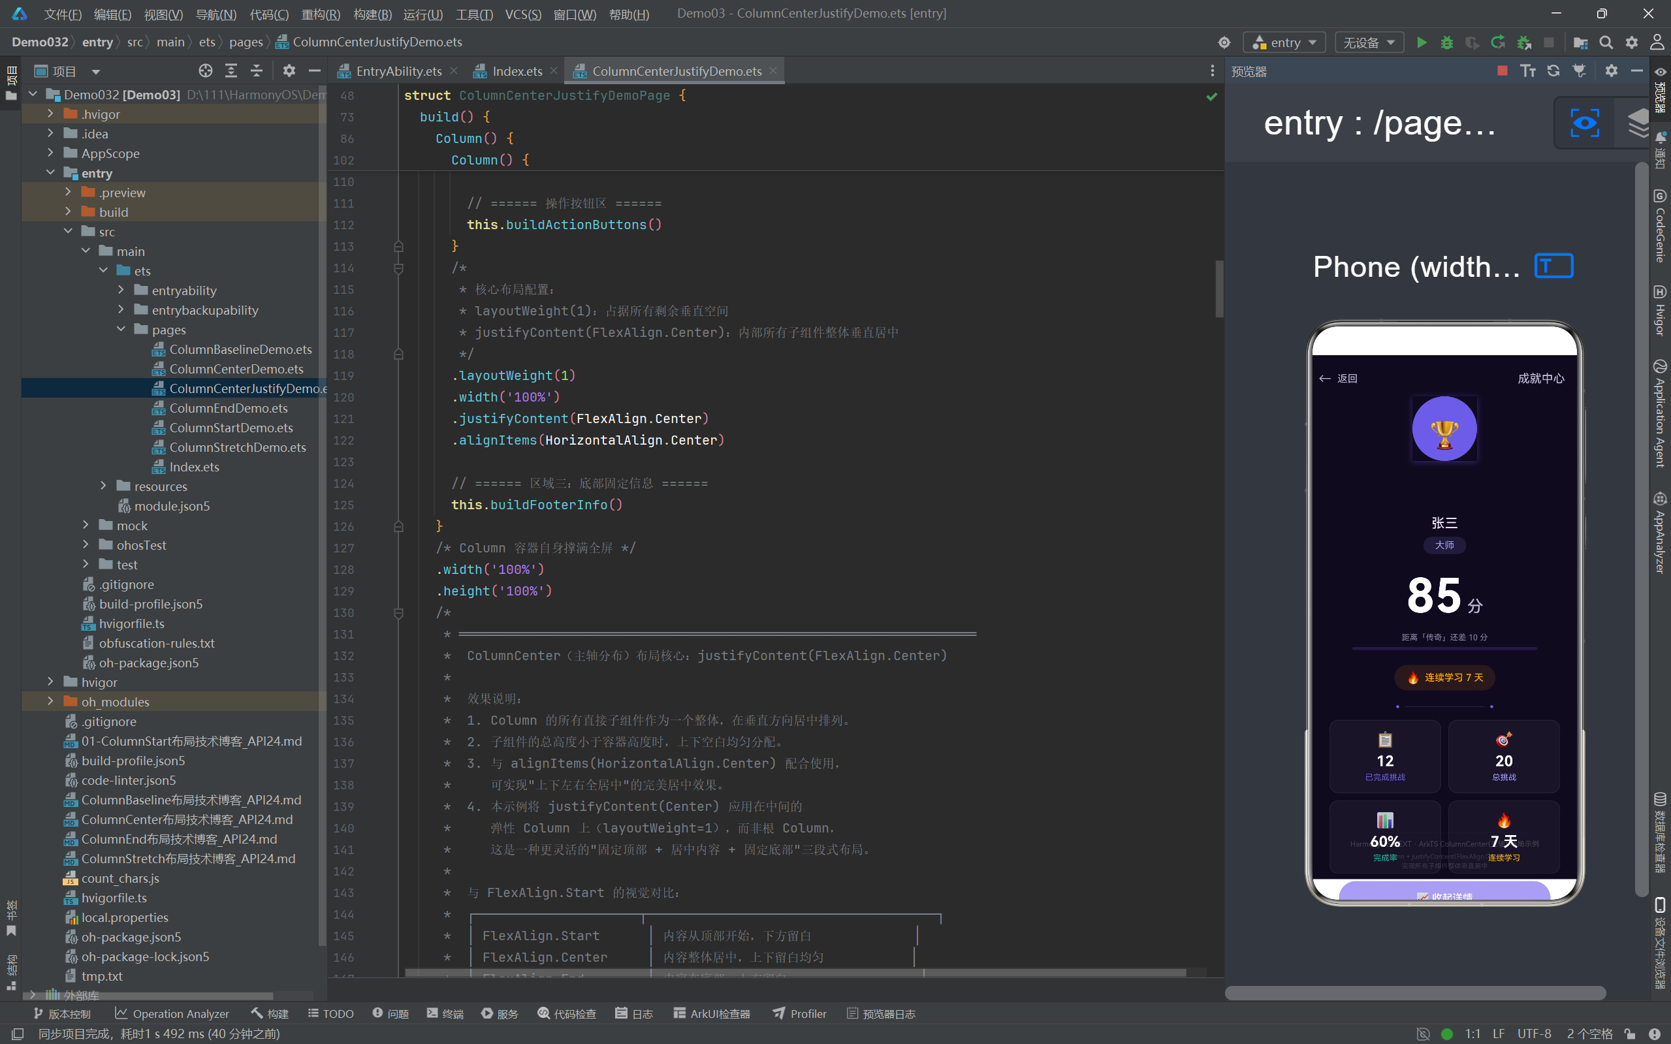Click the editor vertical scrollbar thumb
Viewport: 1671px width, 1044px height.
pos(1219,289)
